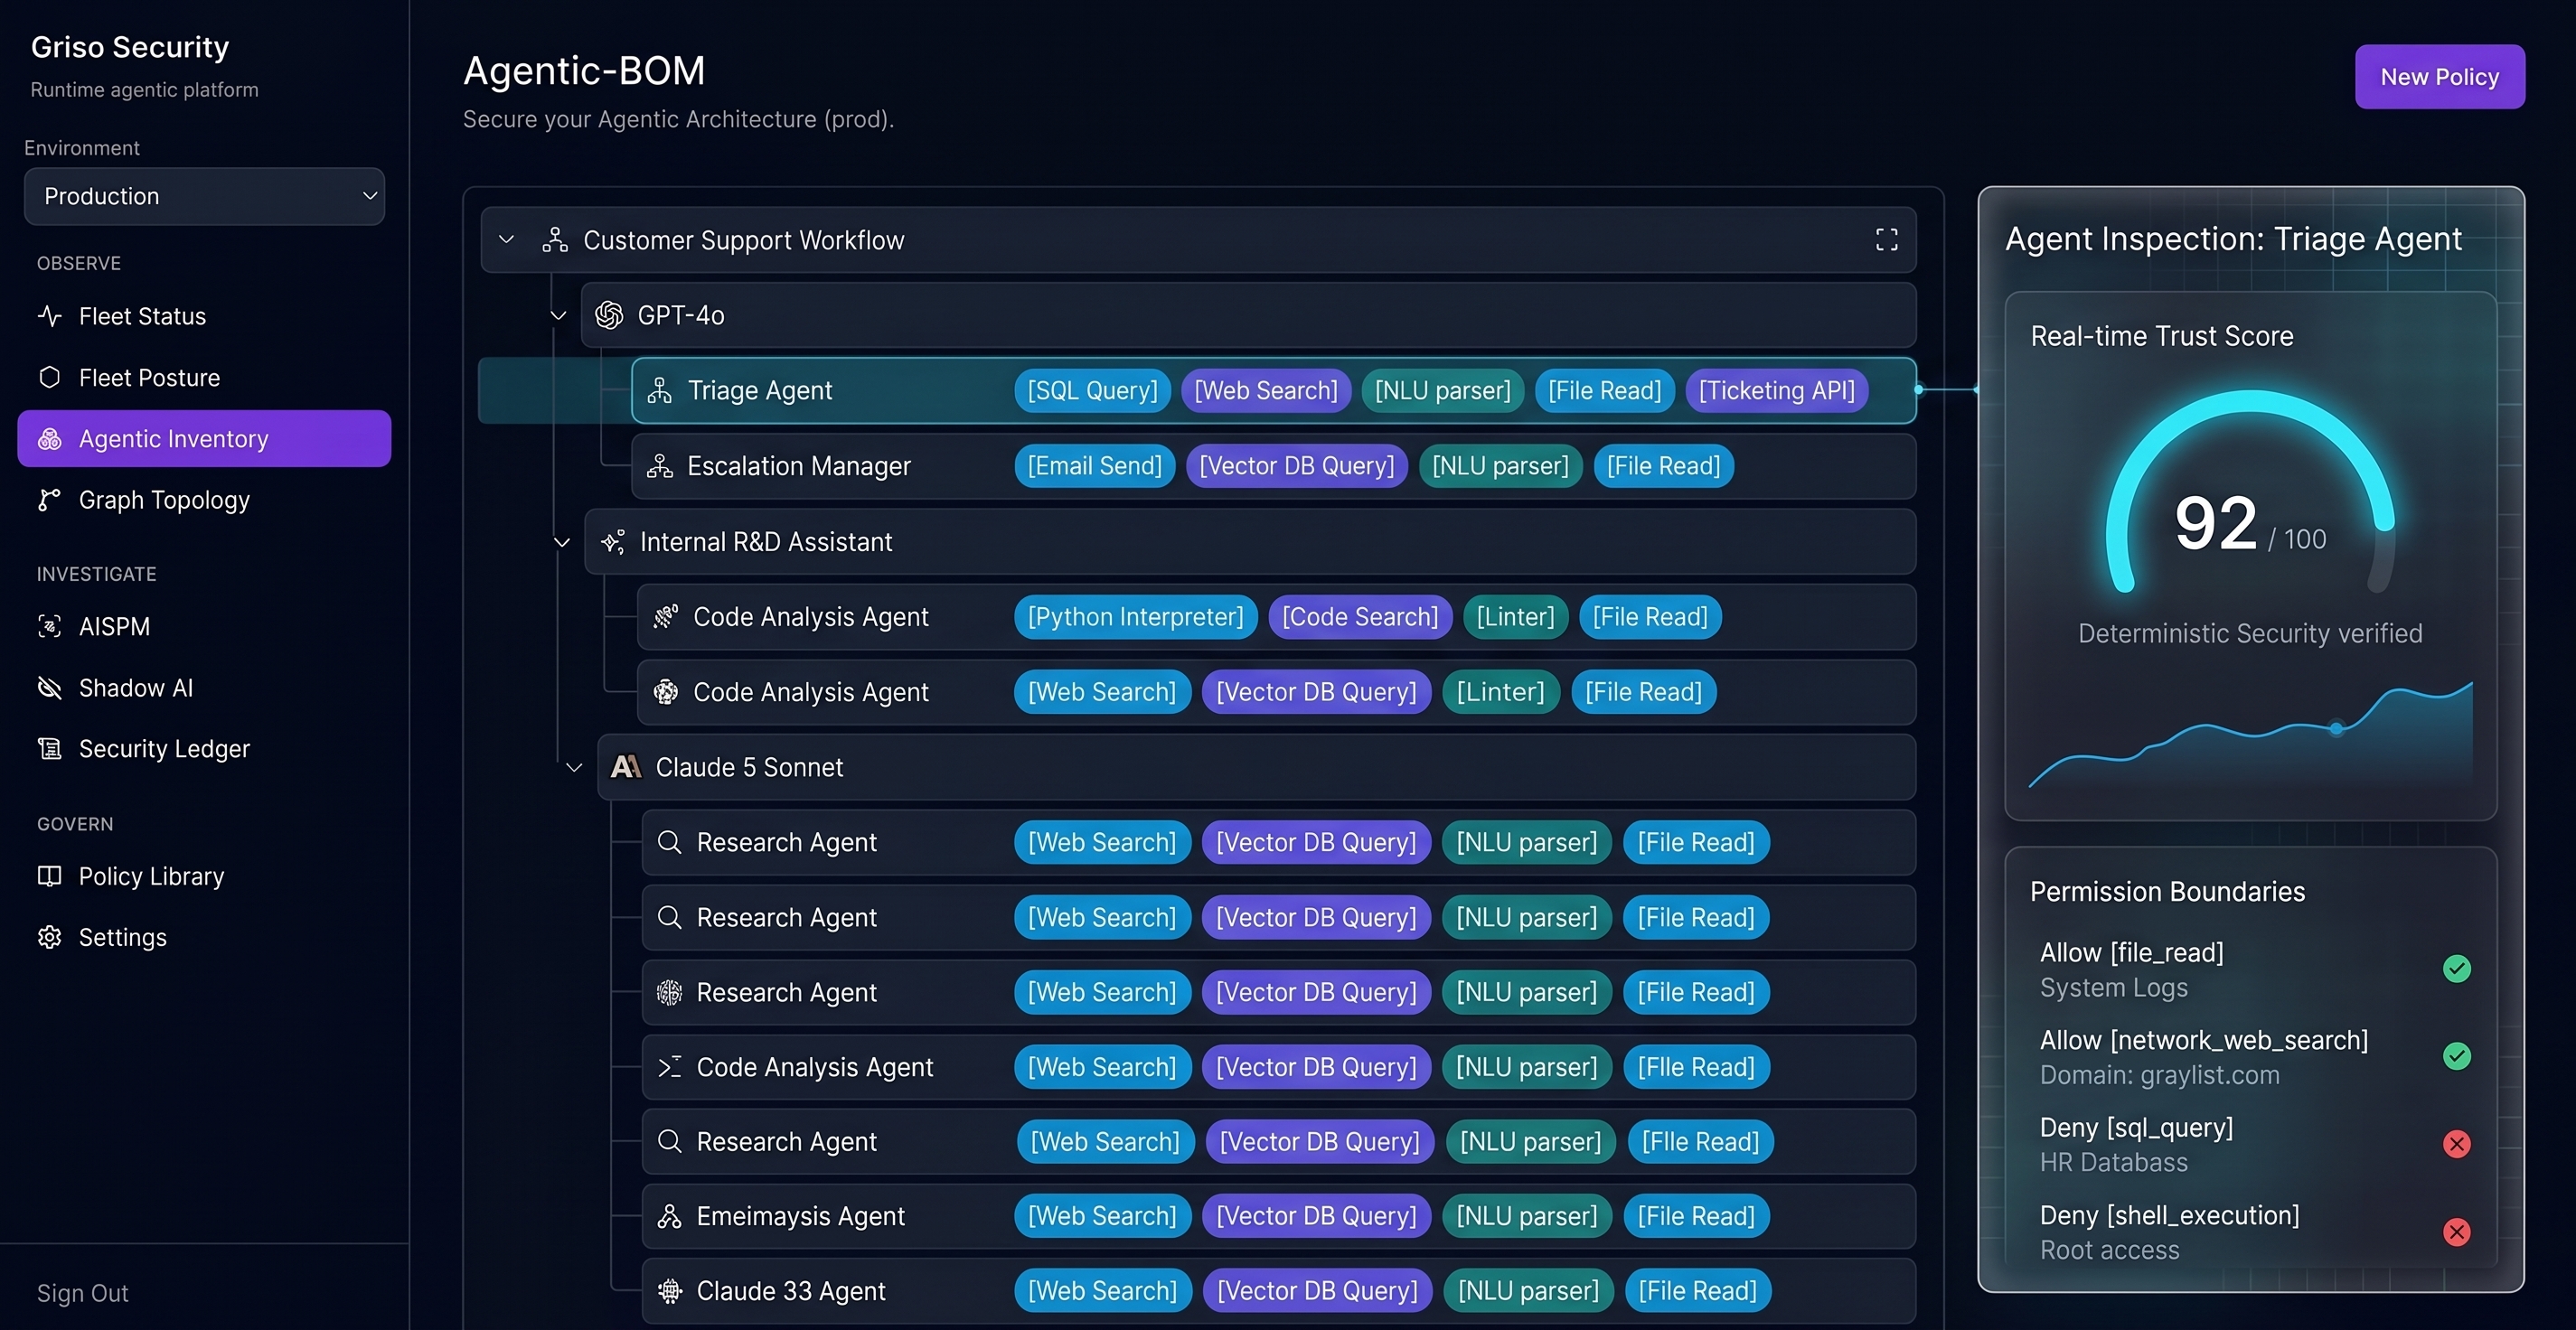Click the OpenAI logo next to GPT-4o
The width and height of the screenshot is (2576, 1330).
(609, 315)
